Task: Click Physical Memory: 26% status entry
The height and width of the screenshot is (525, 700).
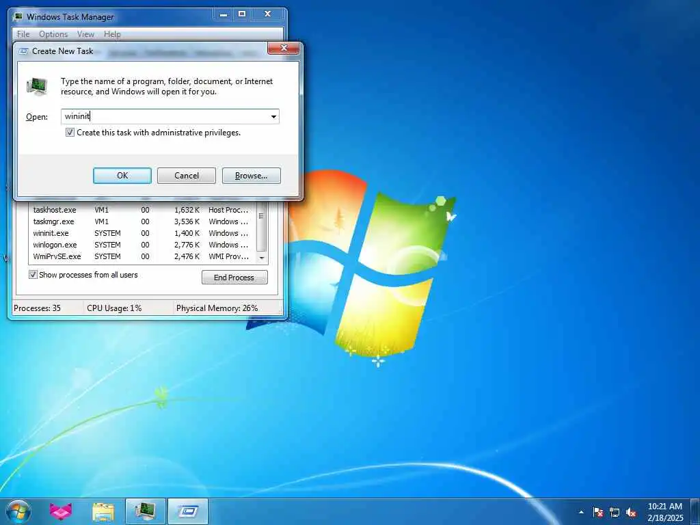Action: click(217, 308)
